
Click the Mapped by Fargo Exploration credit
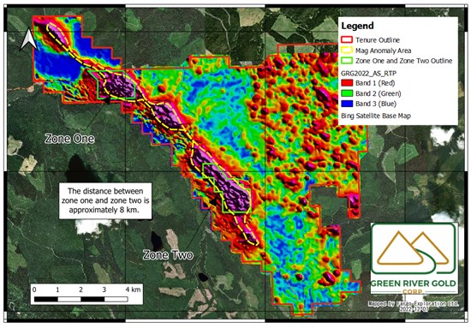pos(414,306)
